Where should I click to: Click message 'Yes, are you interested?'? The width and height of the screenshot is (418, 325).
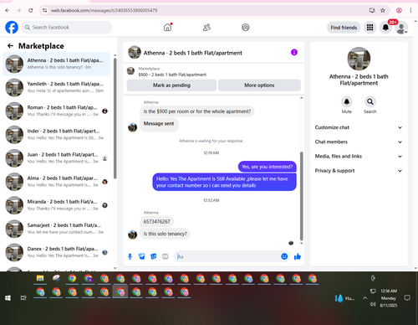267,167
